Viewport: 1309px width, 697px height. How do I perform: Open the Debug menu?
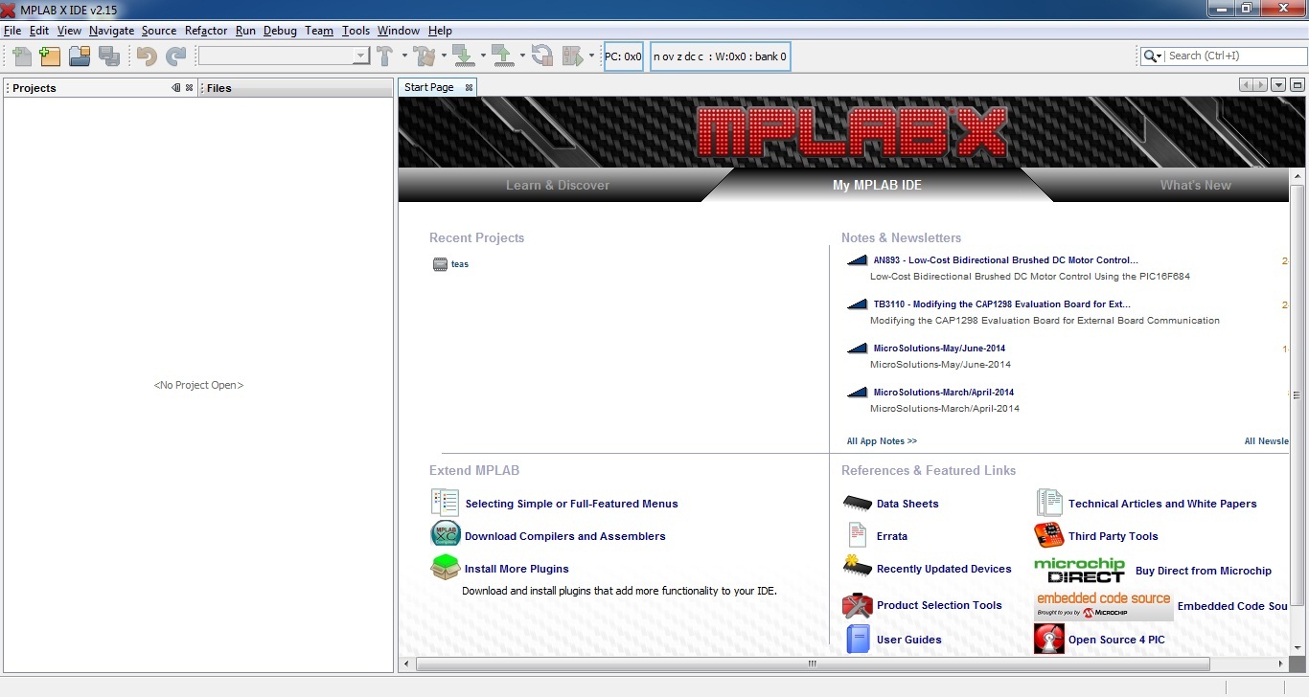click(x=280, y=31)
